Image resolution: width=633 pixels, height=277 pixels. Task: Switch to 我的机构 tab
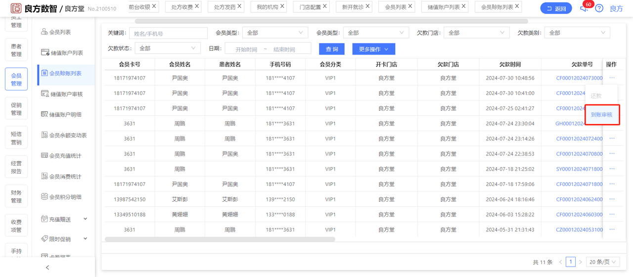(268, 7)
